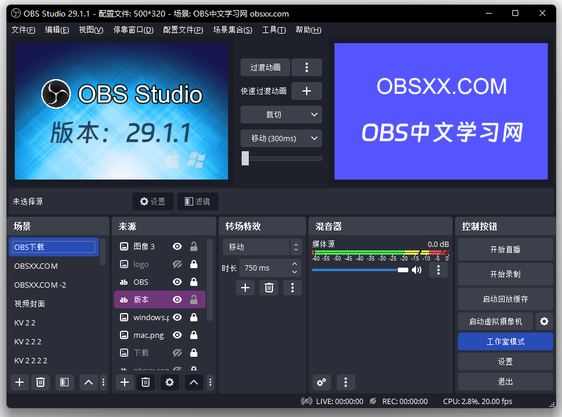Open sources panel more options dots

tap(210, 383)
